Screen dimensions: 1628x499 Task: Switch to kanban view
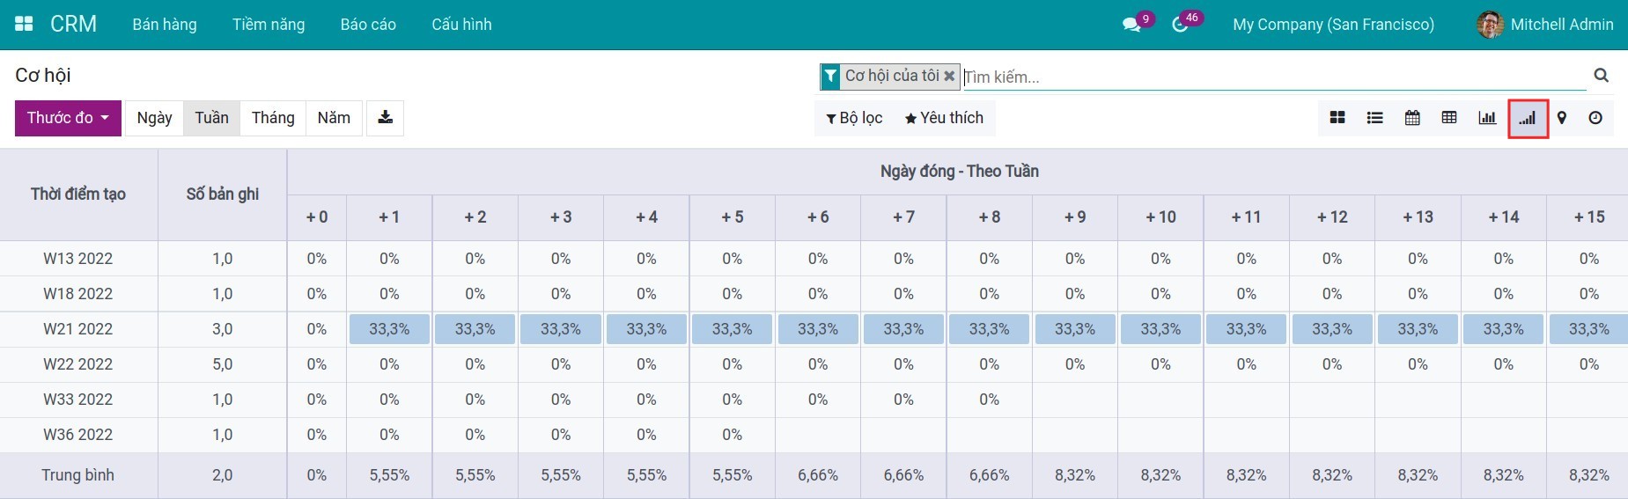pos(1337,118)
